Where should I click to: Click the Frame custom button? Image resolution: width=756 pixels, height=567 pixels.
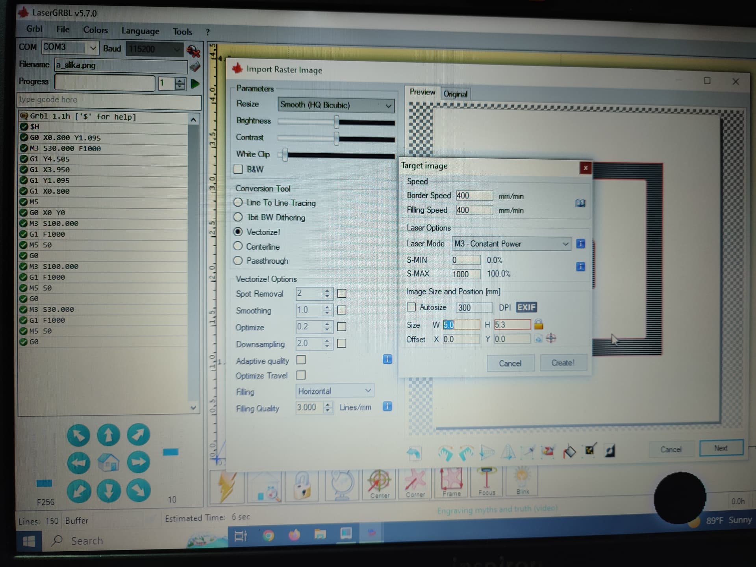coord(451,483)
